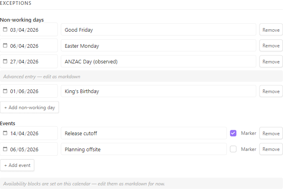Click the Planning offsite name field
The width and height of the screenshot is (283, 189).
pos(144,149)
